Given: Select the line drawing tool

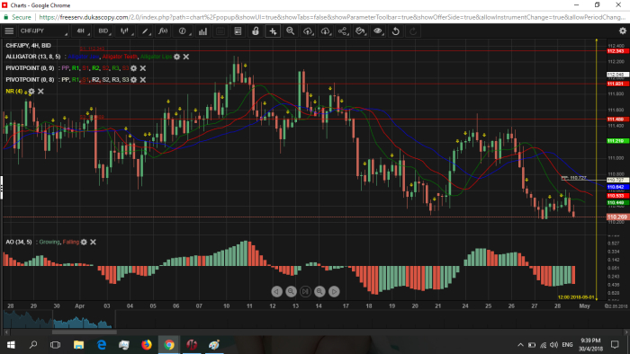Looking at the screenshot, I should [x=145, y=31].
